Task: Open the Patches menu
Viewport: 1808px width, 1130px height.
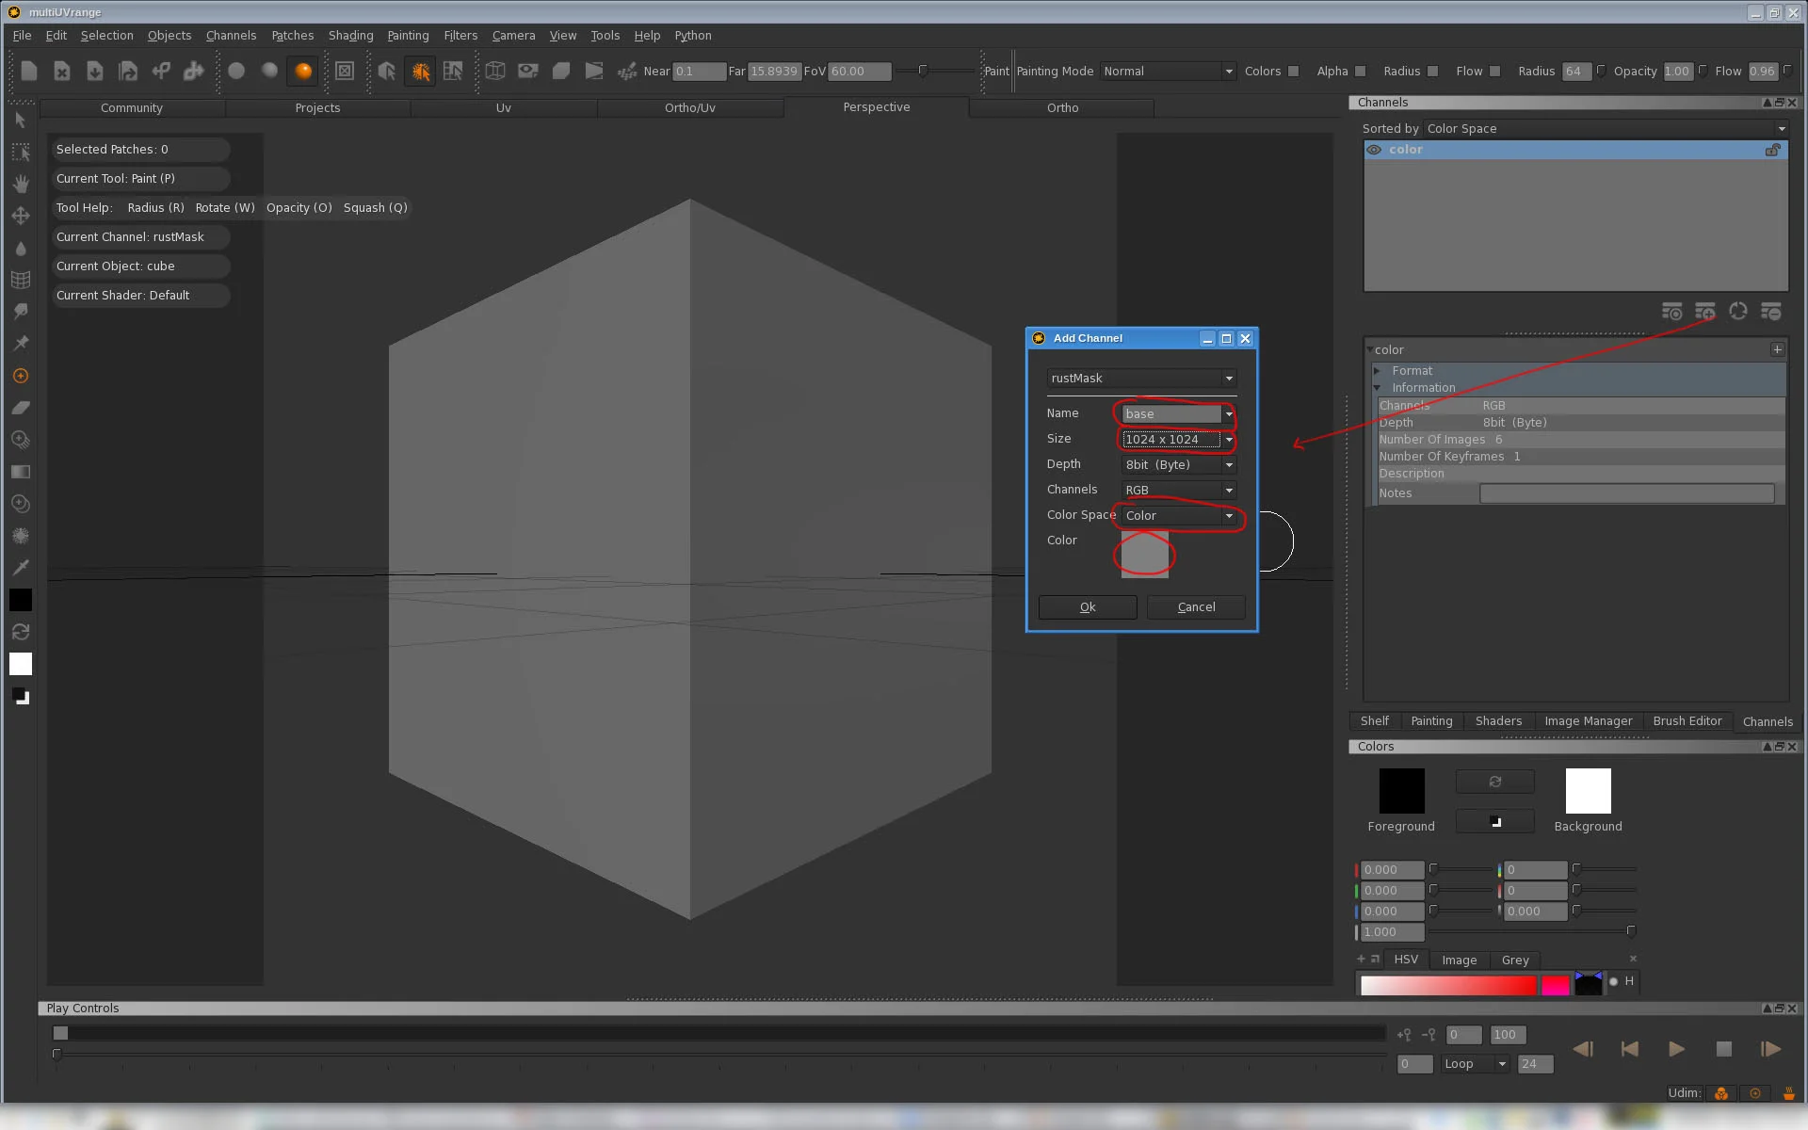Action: 292,36
